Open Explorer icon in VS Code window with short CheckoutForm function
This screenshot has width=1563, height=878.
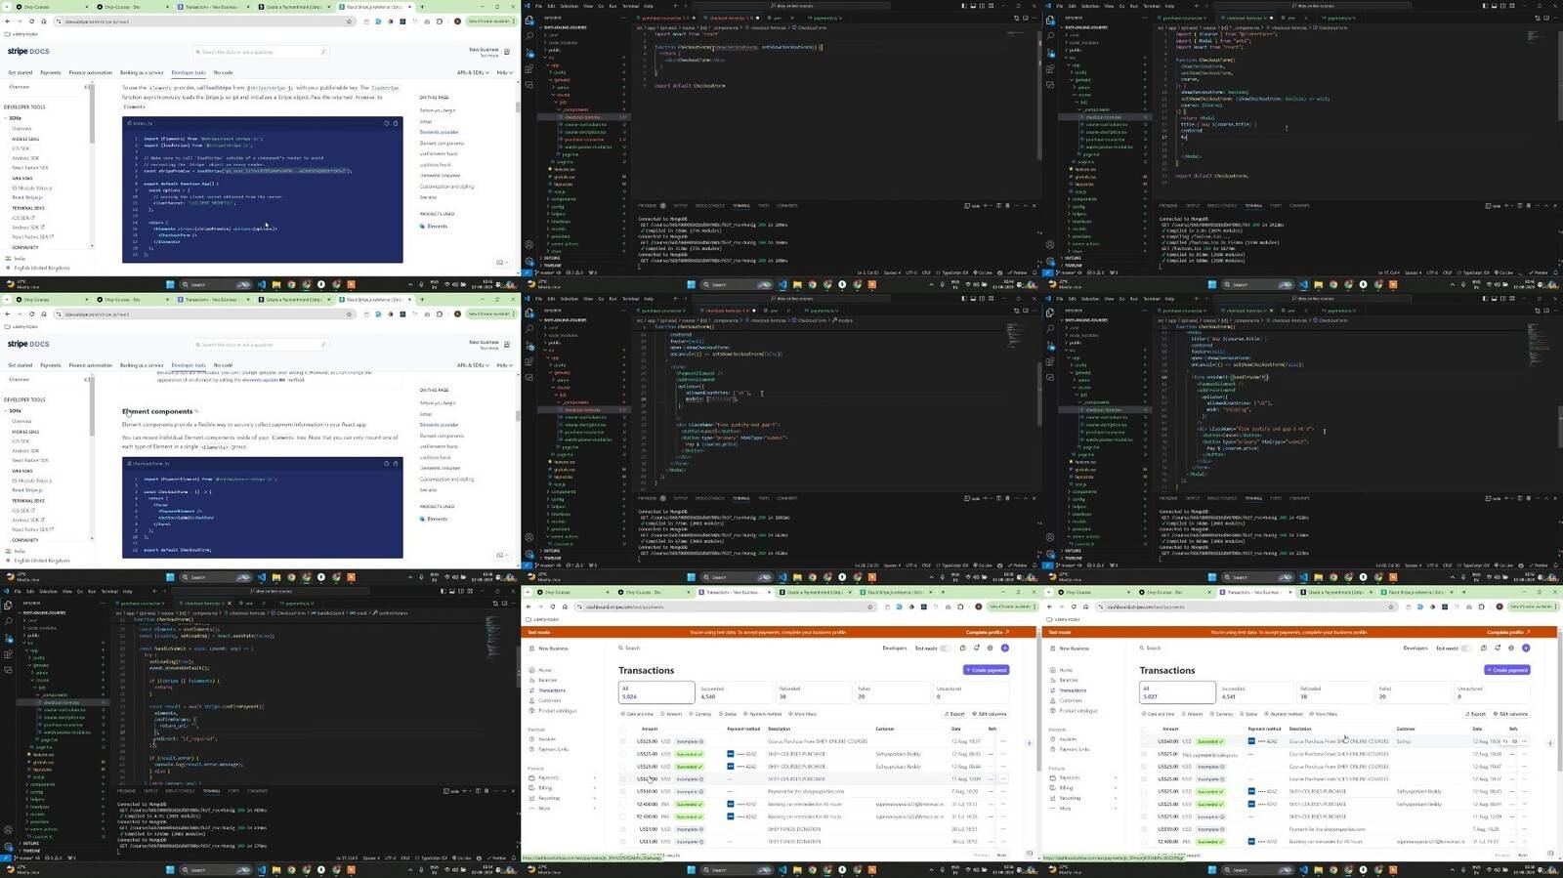pos(529,21)
